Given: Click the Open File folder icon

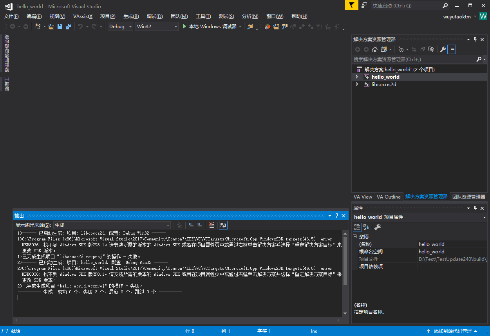Looking at the screenshot, I should [x=51, y=27].
